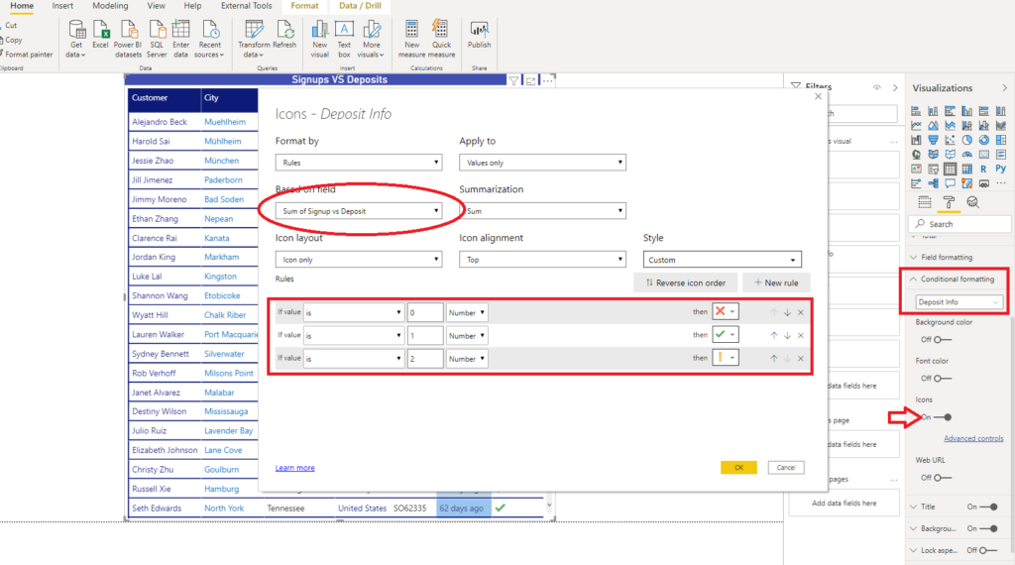Switch to the Home ribbon tab
Screen dimensions: 1015x565
[x=22, y=6]
